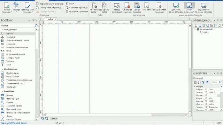Select Иконка из Font Awesome tool

click(18, 112)
